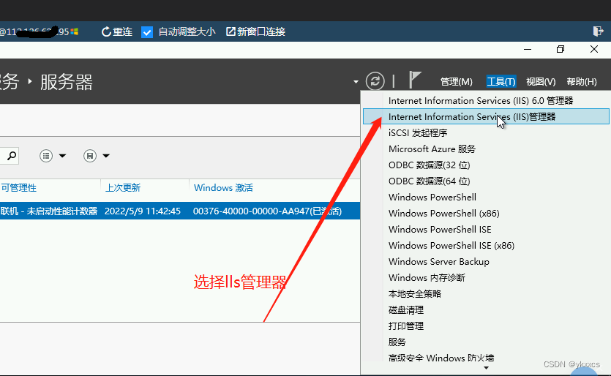This screenshot has width=611, height=376.
Task: Click the Windows logo beside IP address
Action: click(x=75, y=31)
